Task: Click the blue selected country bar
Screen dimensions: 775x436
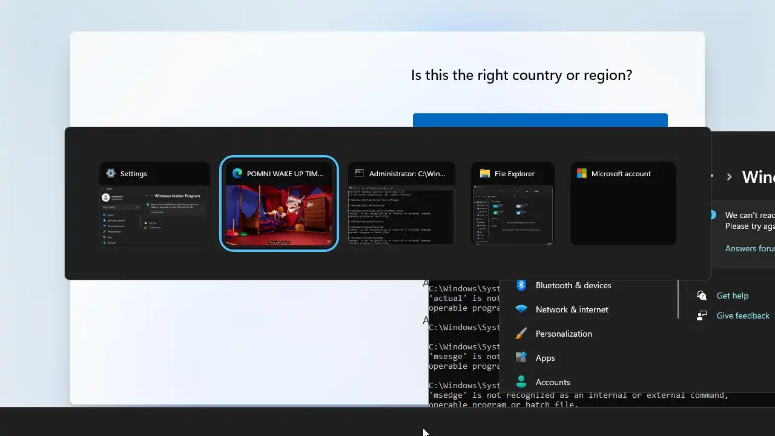Action: 540,121
